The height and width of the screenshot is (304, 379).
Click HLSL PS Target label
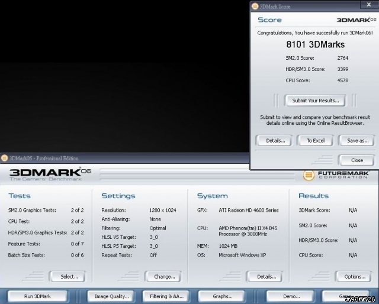[x=118, y=246]
